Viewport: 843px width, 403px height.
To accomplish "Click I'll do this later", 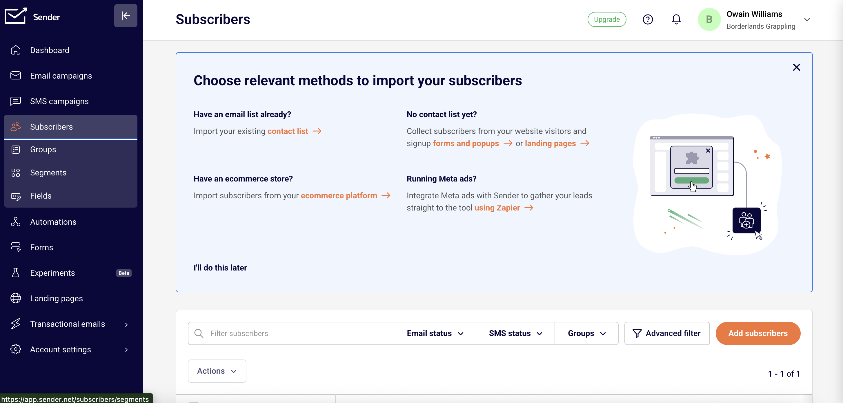I will [x=220, y=268].
